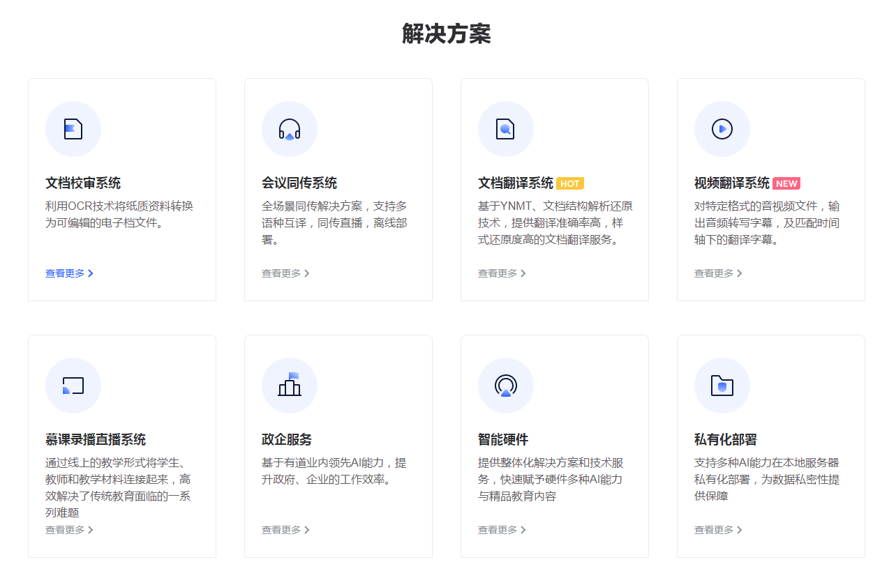Open 查看更多 under 慕课录播直播系统

point(70,530)
